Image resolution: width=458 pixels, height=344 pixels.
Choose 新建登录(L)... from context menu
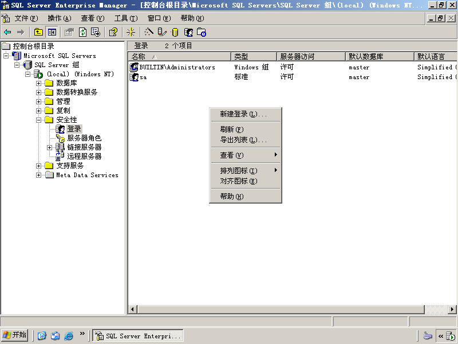[246, 114]
